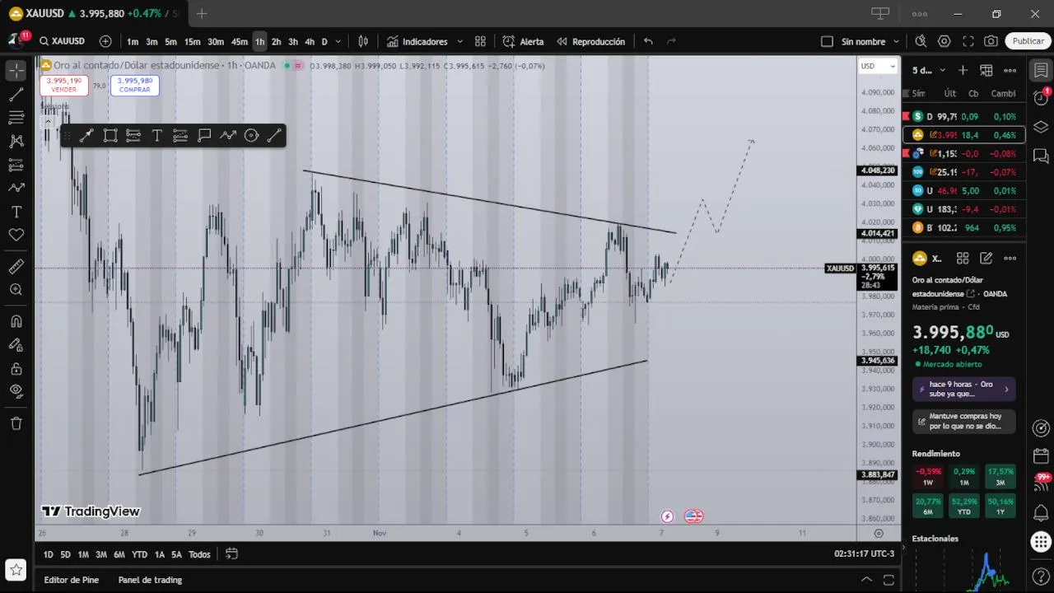
Task: Pick the path tool in floating toolbar
Action: point(228,136)
